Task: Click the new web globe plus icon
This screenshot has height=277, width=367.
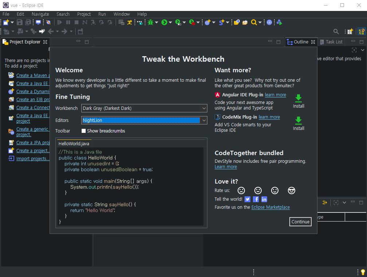Action: click(208, 23)
